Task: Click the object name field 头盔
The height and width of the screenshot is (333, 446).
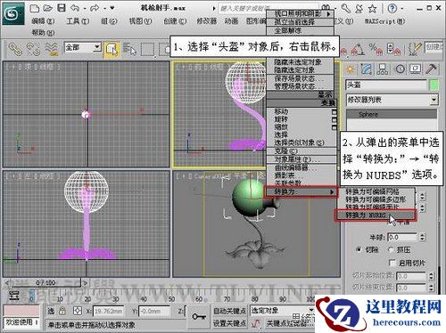Action: tap(385, 85)
